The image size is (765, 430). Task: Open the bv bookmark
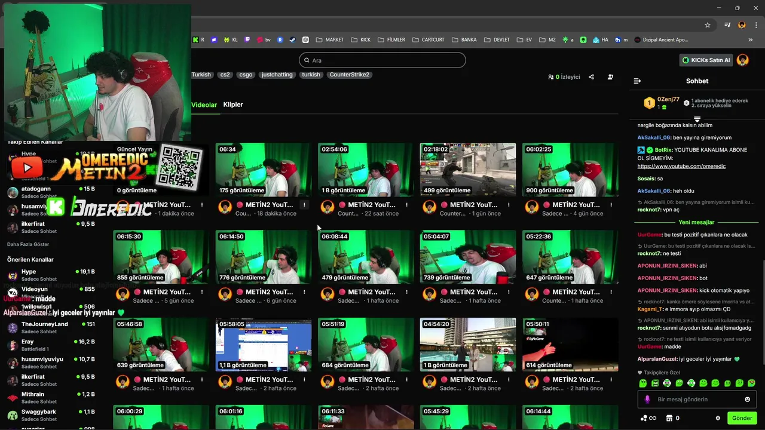[x=264, y=40]
